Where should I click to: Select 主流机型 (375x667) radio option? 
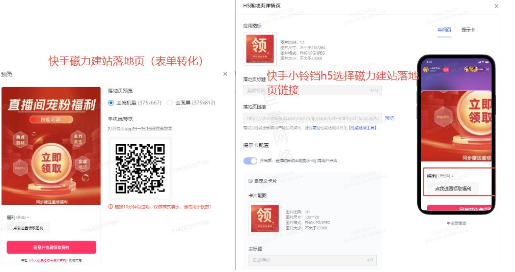[x=111, y=103]
